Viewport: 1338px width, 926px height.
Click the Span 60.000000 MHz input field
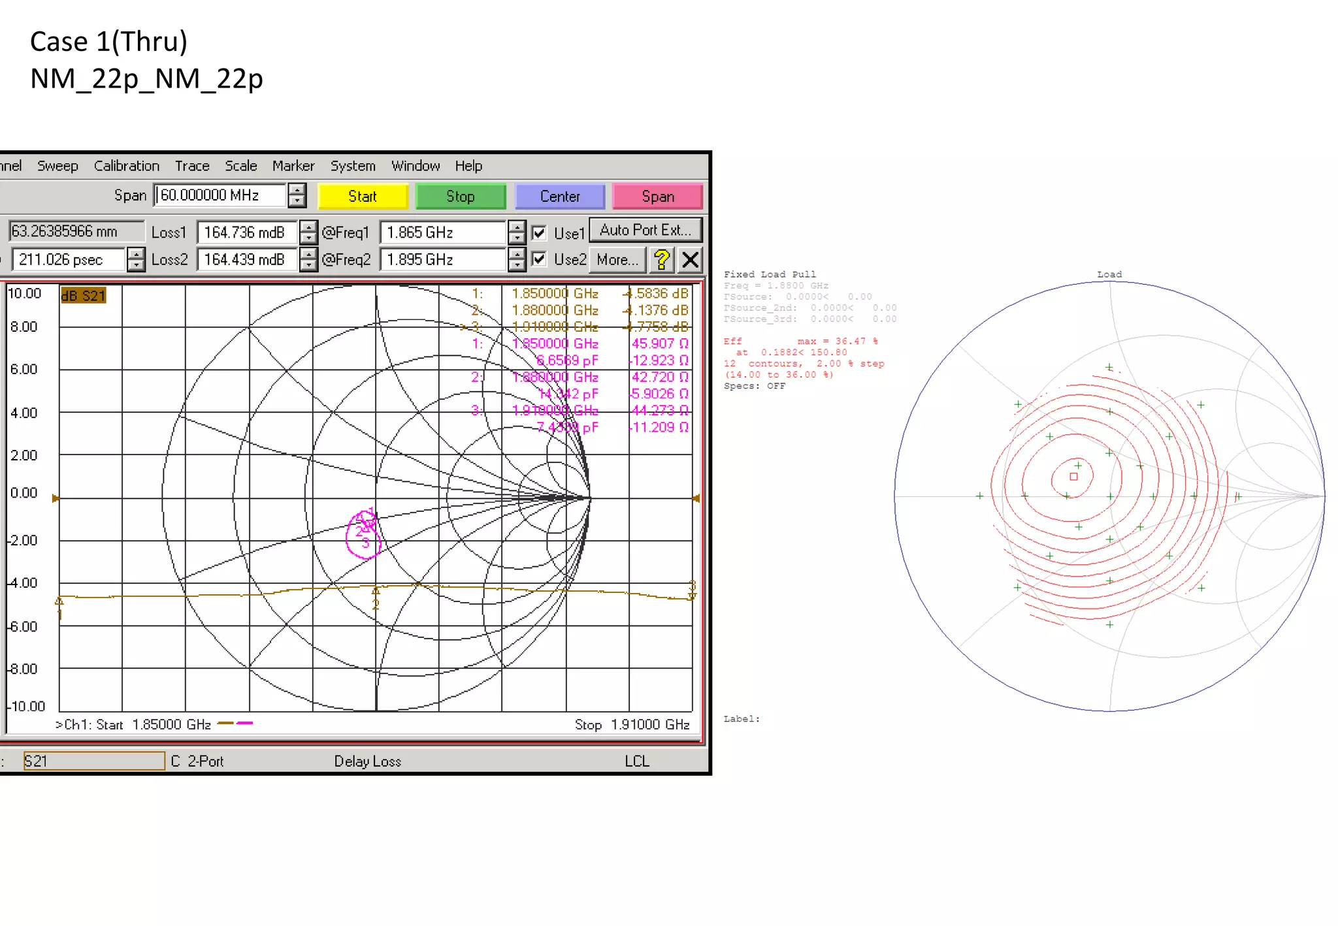tap(220, 195)
